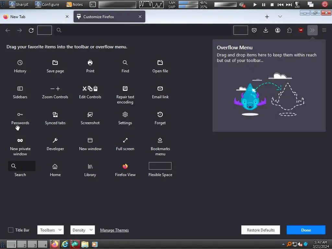This screenshot has height=249, width=332.
Task: Click the back arrow toolbar button
Action: tap(8, 30)
